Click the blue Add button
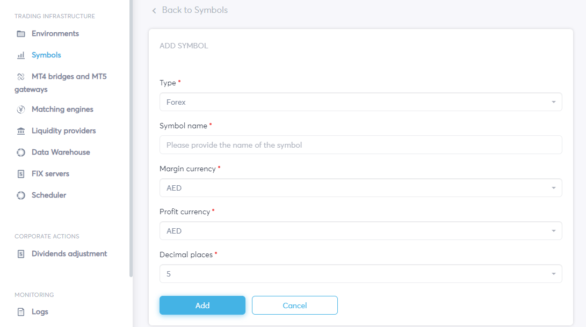The width and height of the screenshot is (586, 327). (202, 306)
